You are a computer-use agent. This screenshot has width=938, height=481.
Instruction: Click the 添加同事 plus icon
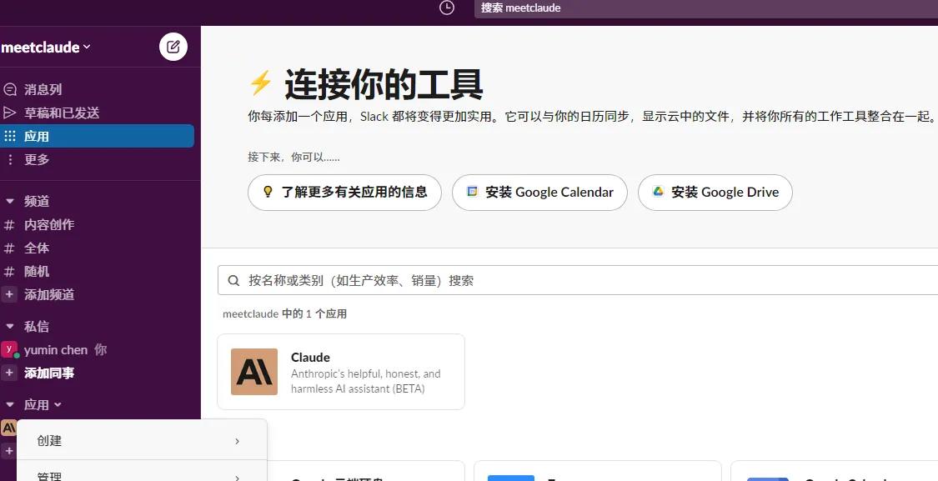pos(9,373)
